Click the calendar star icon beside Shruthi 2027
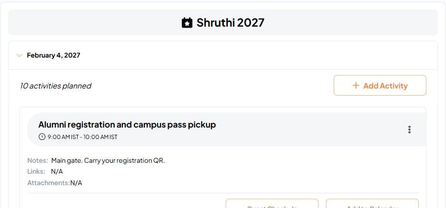The height and width of the screenshot is (208, 446). click(x=187, y=23)
